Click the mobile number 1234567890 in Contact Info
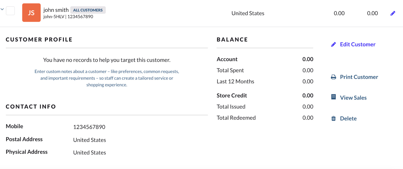 [x=89, y=127]
